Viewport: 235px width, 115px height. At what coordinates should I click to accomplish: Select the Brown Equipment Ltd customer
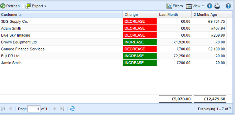[19, 42]
